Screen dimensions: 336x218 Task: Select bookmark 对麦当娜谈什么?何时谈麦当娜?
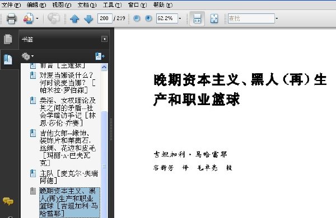coord(67,83)
